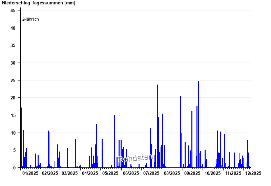Click the y-axis value 20
Viewport: 271px width, 186px height.
point(13,98)
